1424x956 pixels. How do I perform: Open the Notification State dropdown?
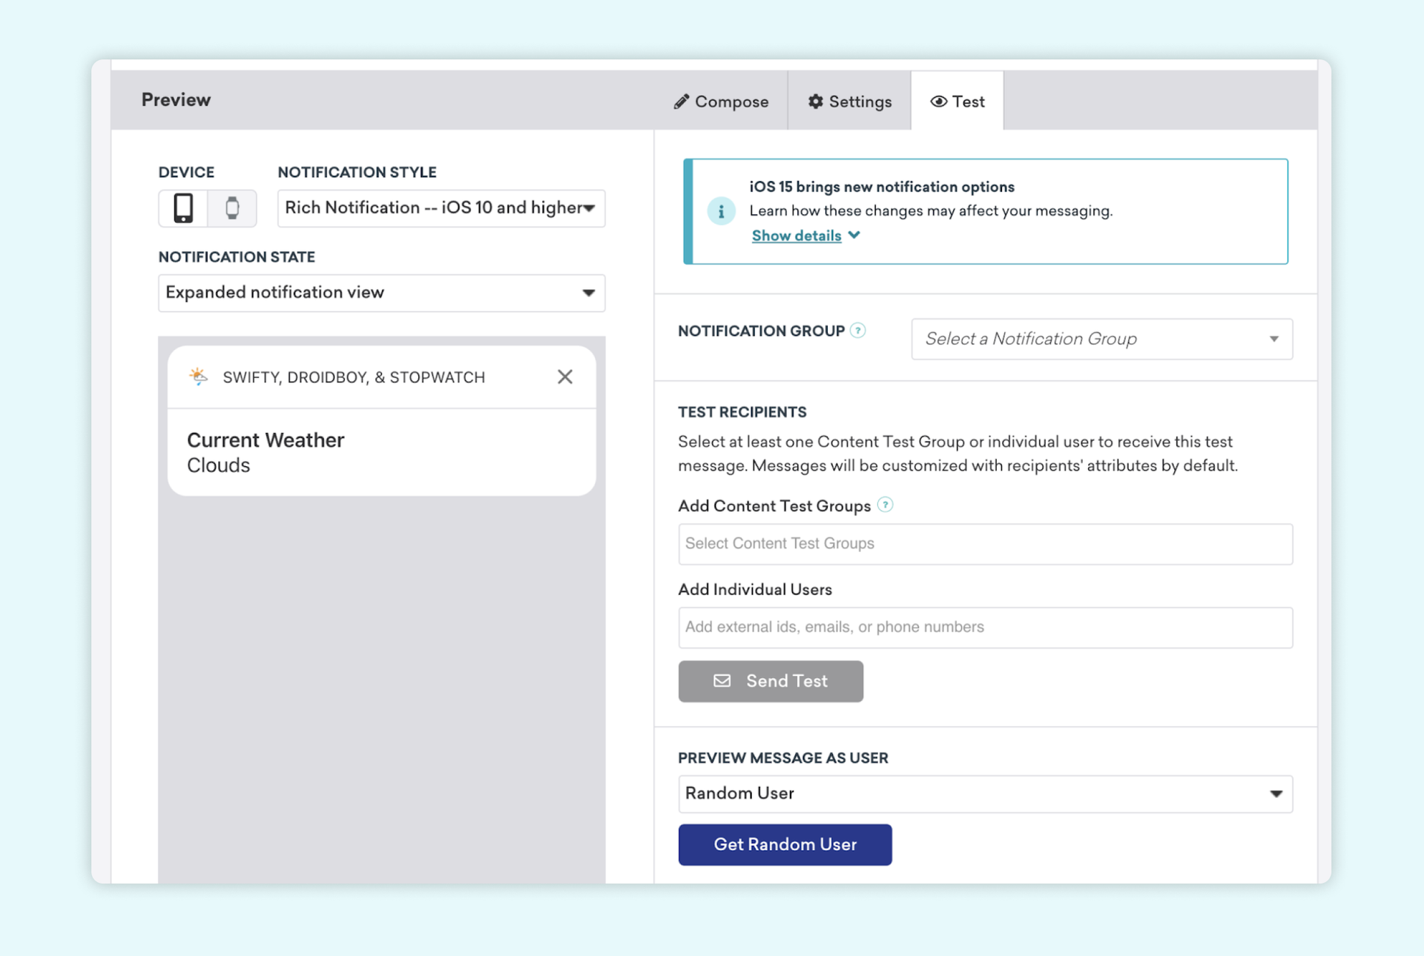(x=381, y=293)
